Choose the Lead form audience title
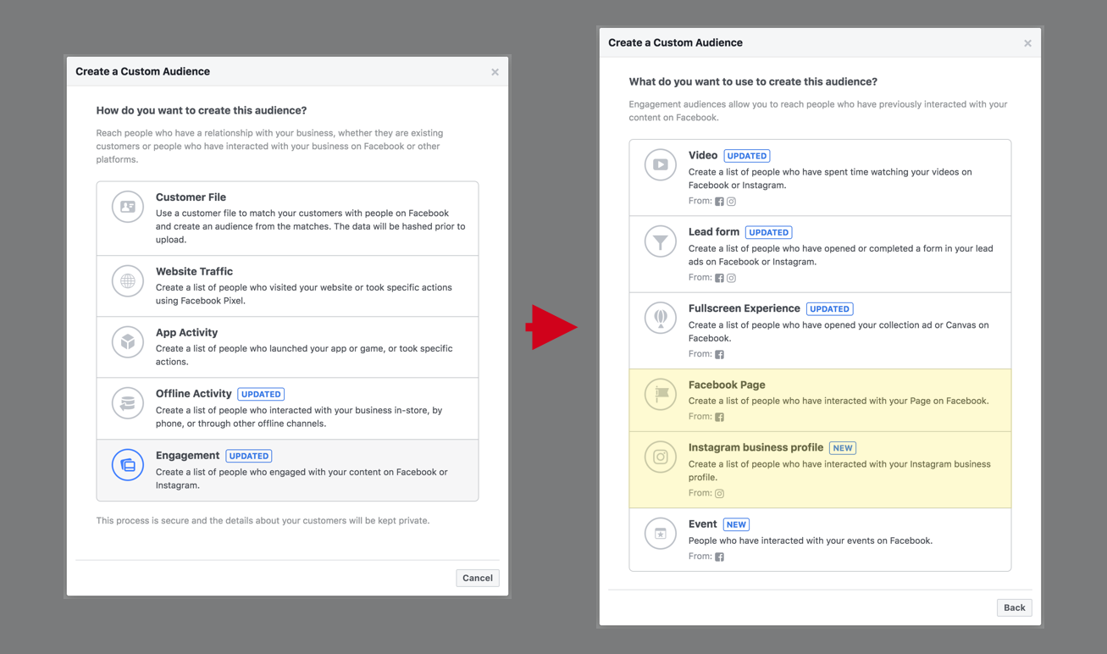1107x654 pixels. [714, 232]
